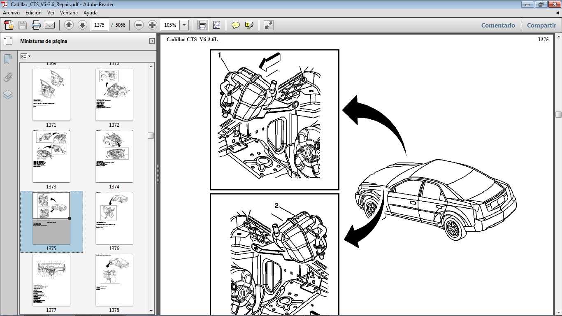Go to previous page arrow

(69, 25)
